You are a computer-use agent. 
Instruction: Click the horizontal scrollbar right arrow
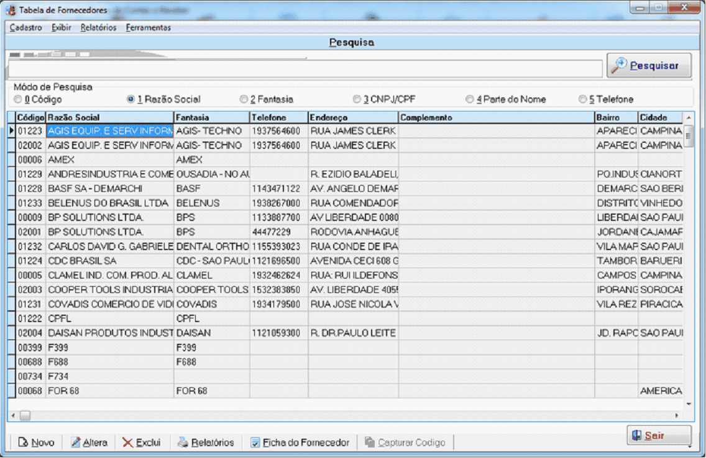pyautogui.click(x=677, y=415)
